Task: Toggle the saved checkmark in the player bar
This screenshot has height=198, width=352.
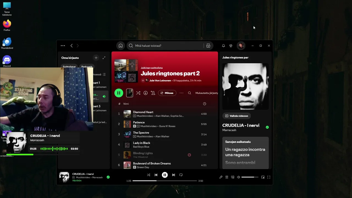Action: (108, 177)
